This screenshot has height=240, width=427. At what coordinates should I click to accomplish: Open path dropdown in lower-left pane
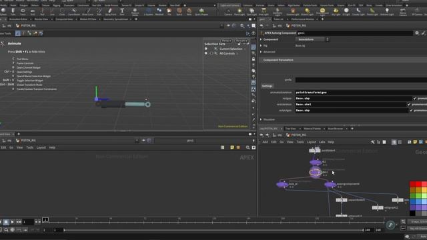[137, 141]
